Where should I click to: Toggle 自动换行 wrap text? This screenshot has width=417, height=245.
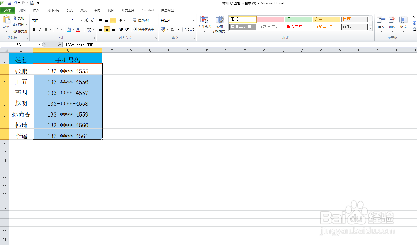coord(142,20)
